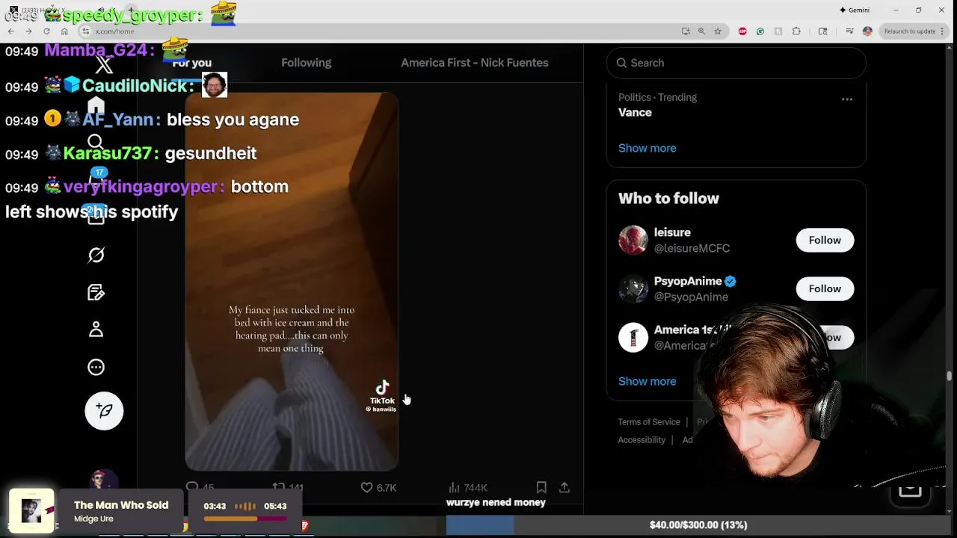Open More options circle icon in sidebar
957x538 pixels.
click(x=96, y=367)
